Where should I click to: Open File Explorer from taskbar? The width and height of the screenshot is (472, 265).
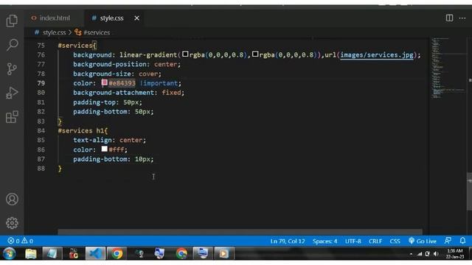coord(31,253)
